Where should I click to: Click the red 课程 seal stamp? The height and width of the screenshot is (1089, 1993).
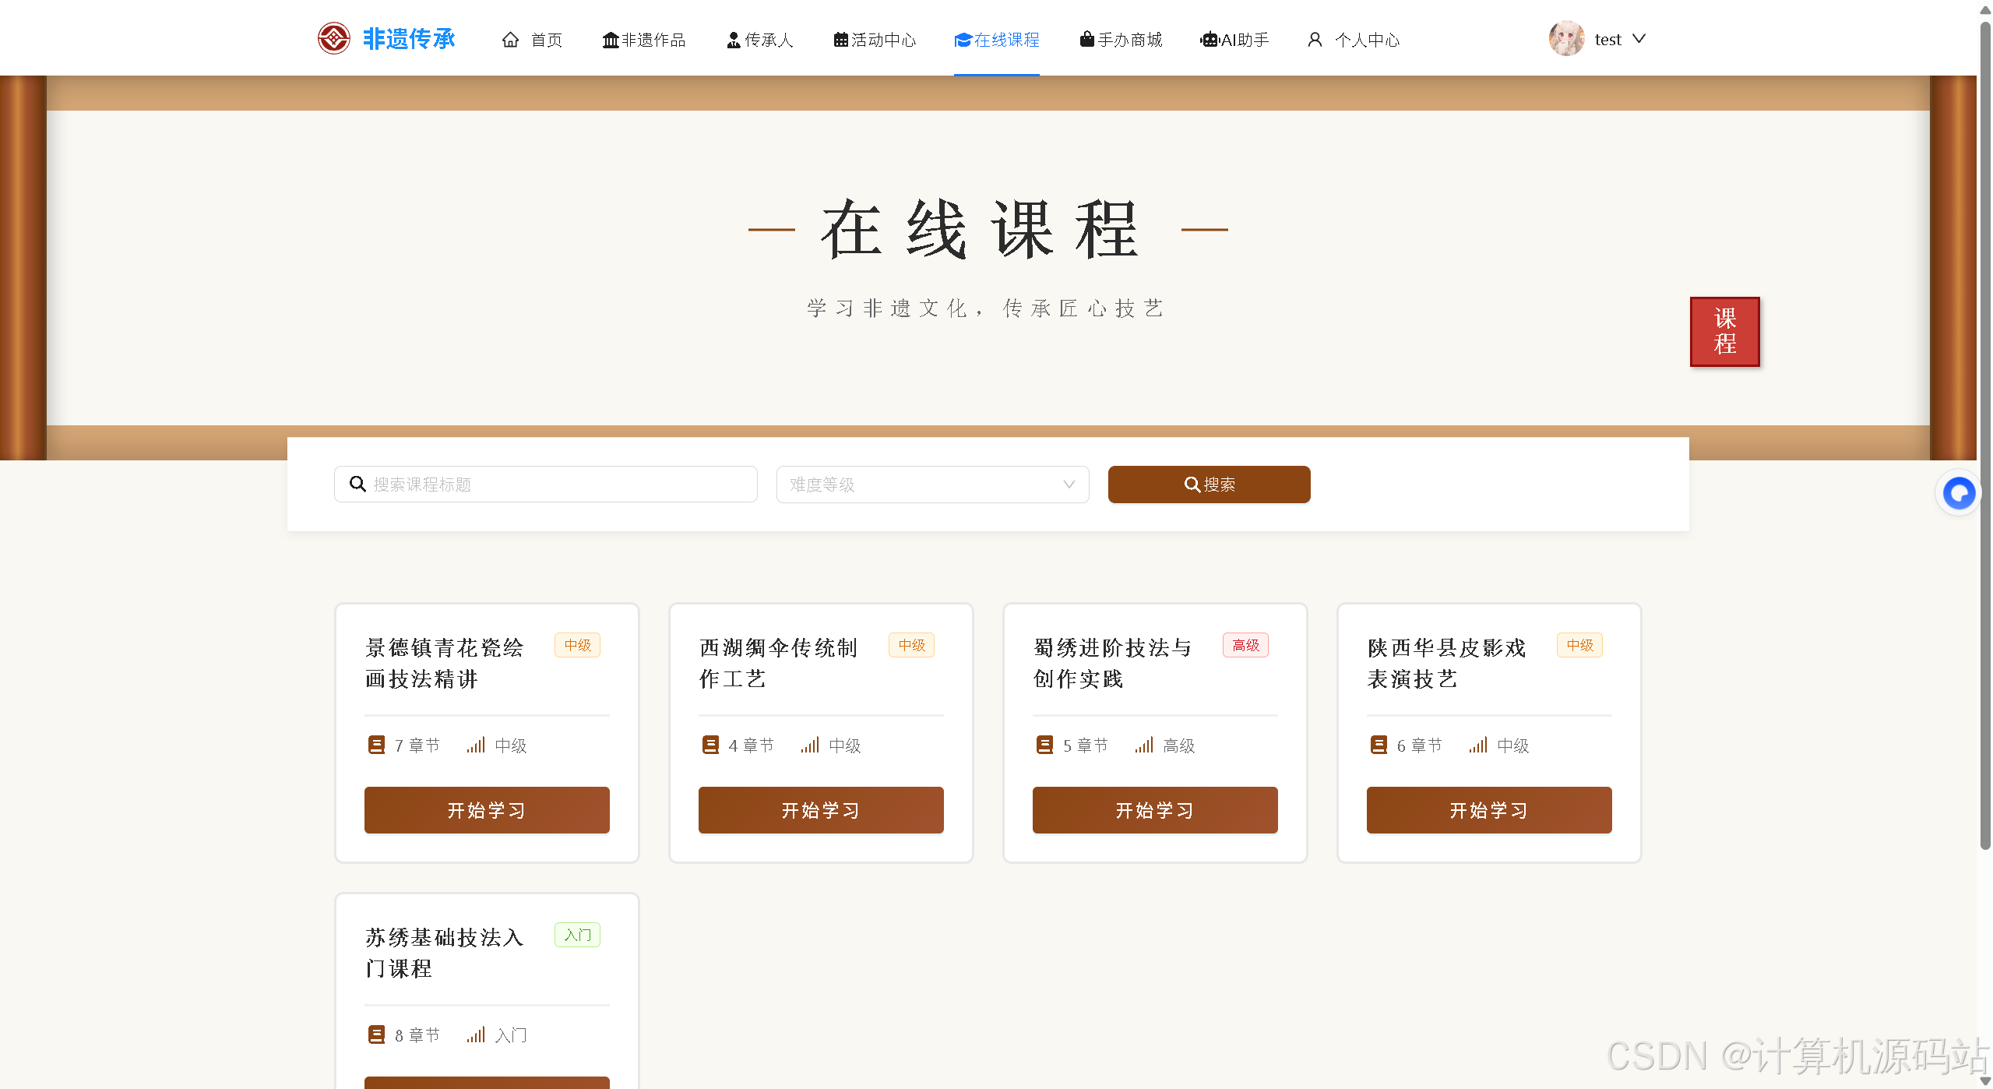[1724, 331]
